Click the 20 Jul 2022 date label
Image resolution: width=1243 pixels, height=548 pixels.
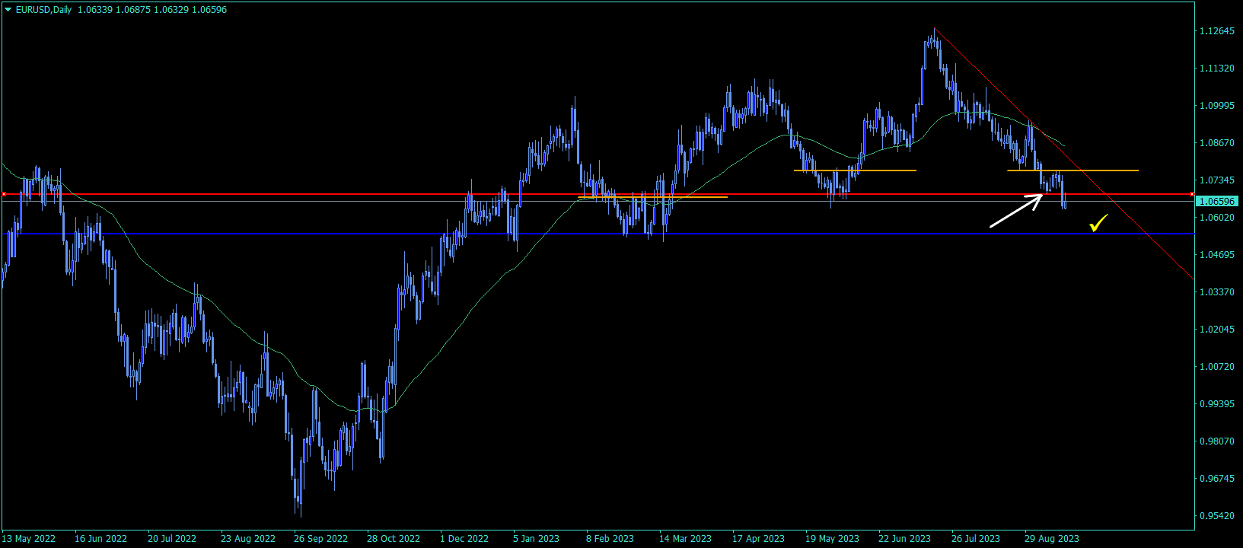pos(172,539)
